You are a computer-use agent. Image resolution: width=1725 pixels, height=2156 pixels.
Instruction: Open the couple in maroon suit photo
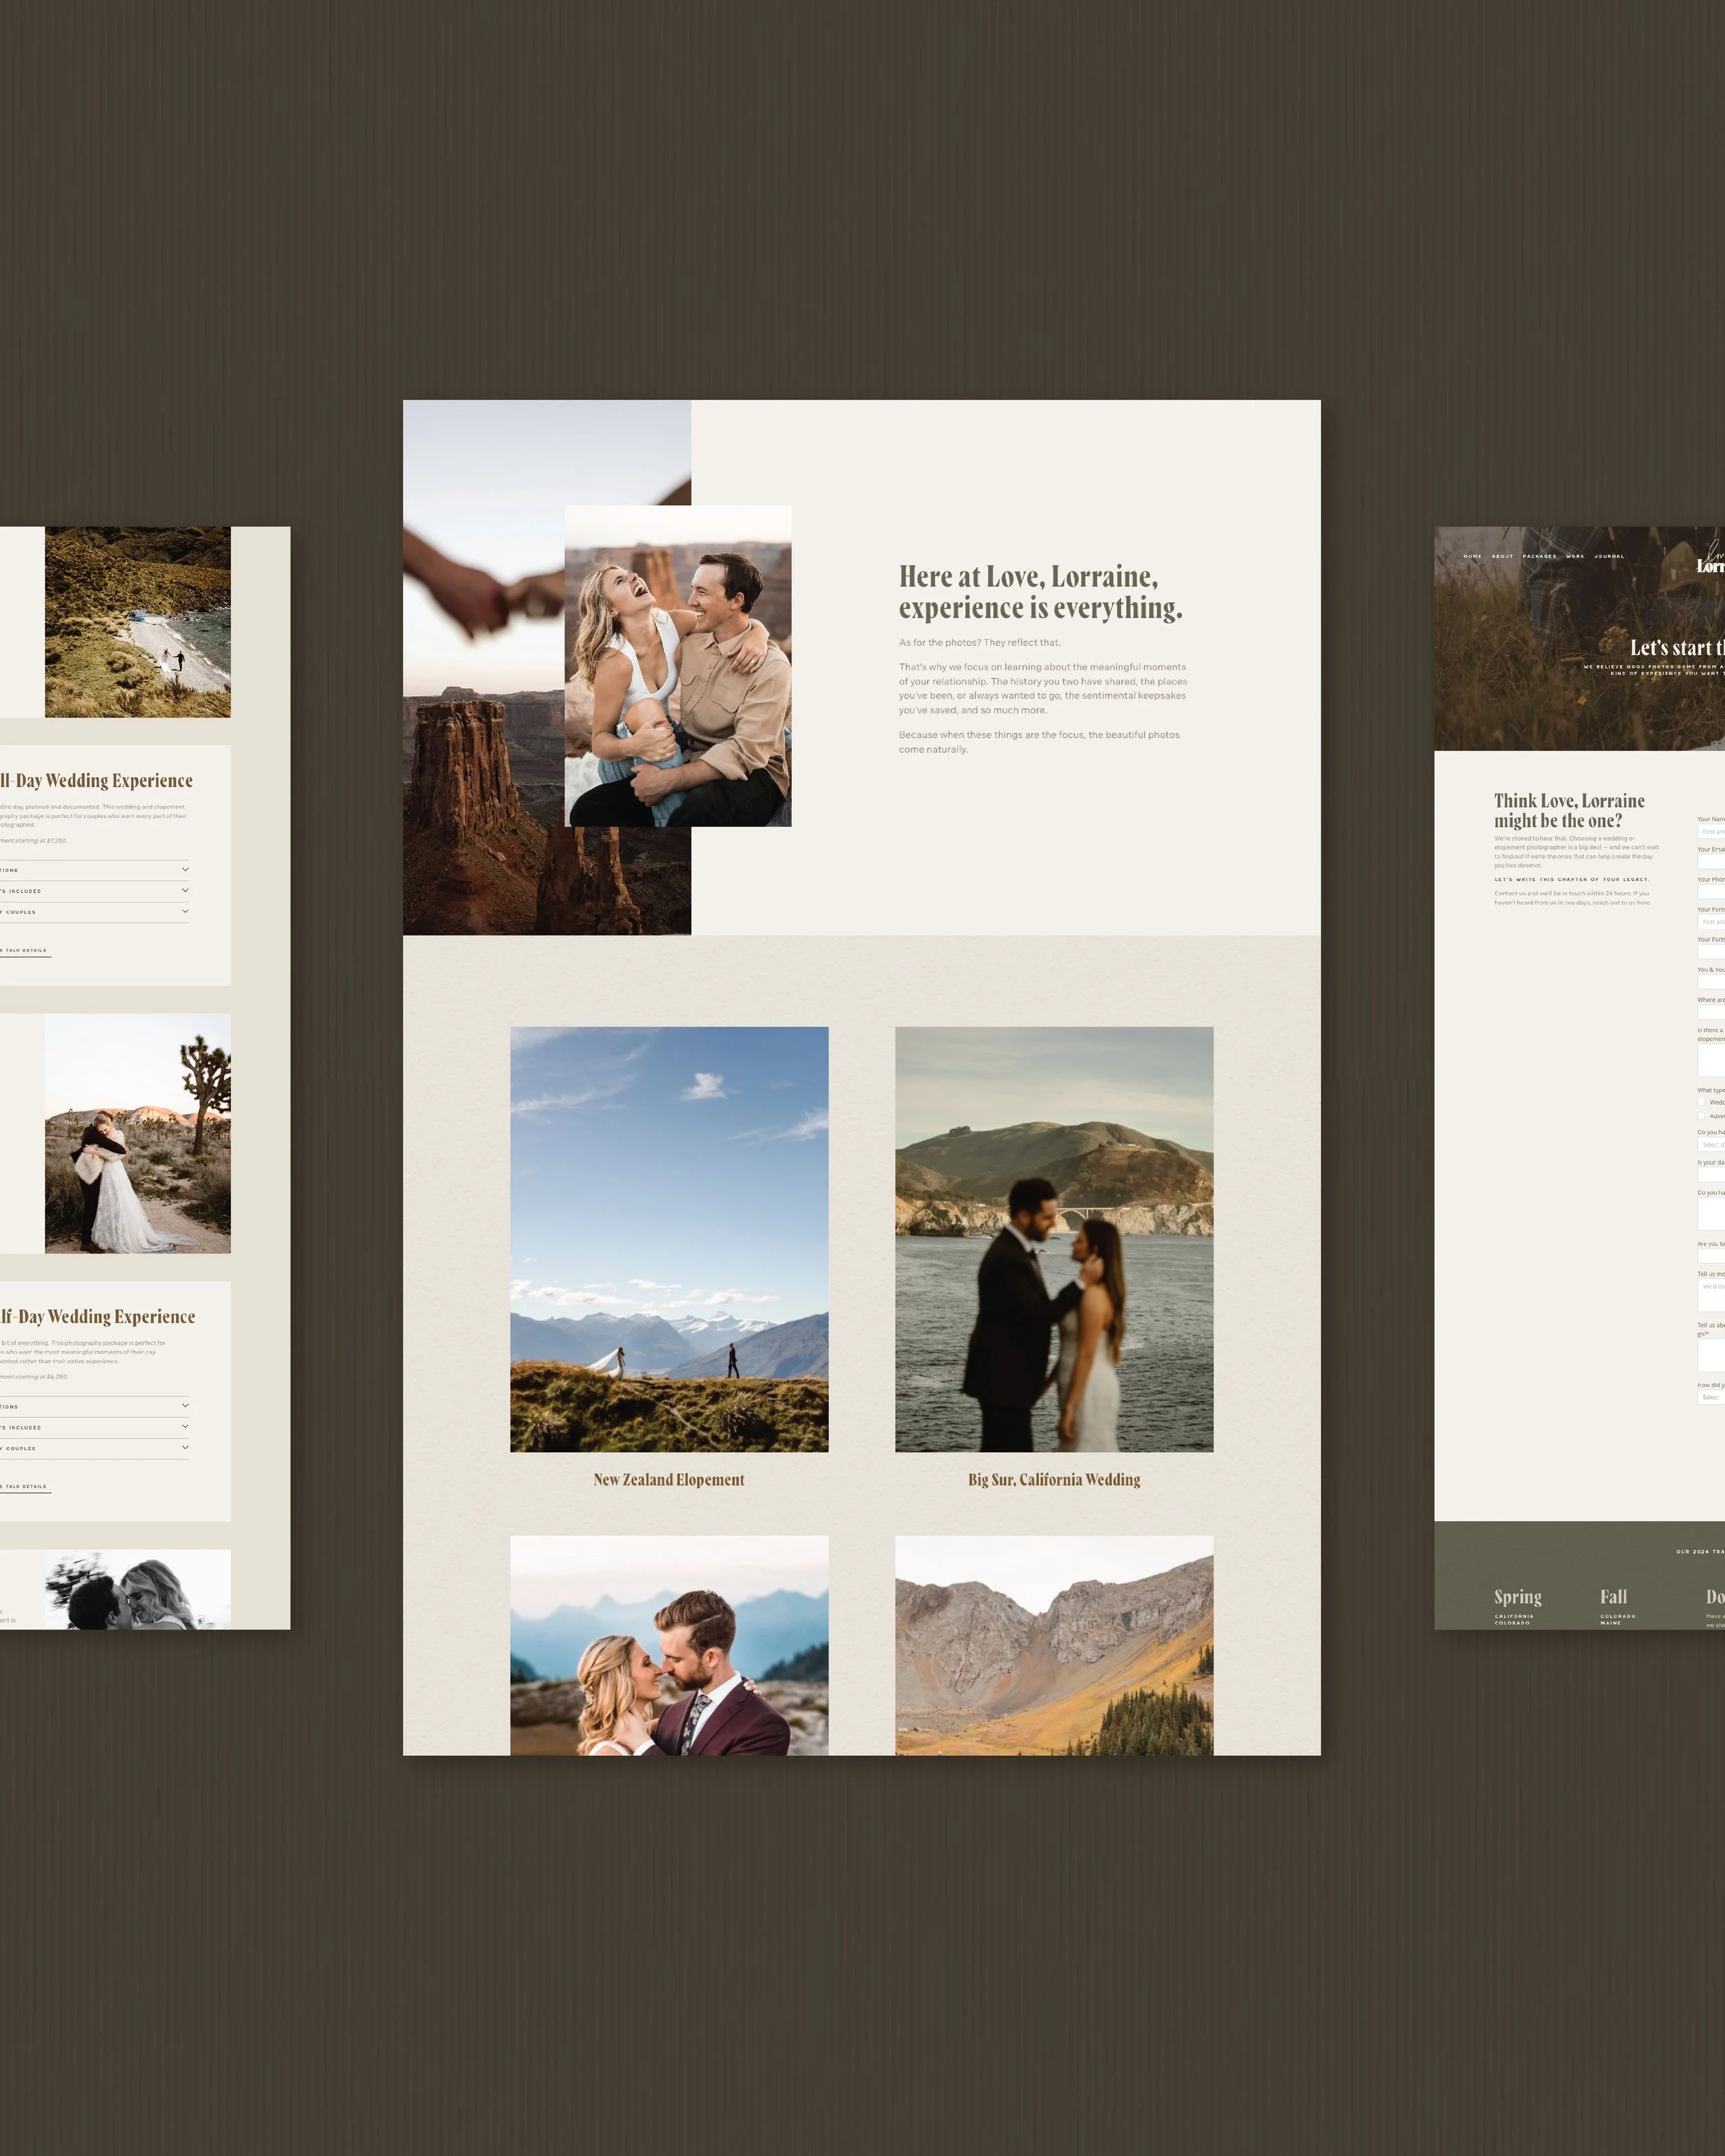coord(669,1645)
